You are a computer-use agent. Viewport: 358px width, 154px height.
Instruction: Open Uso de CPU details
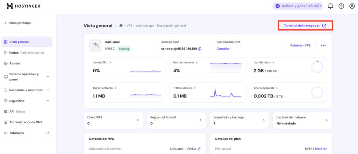[x=102, y=63]
